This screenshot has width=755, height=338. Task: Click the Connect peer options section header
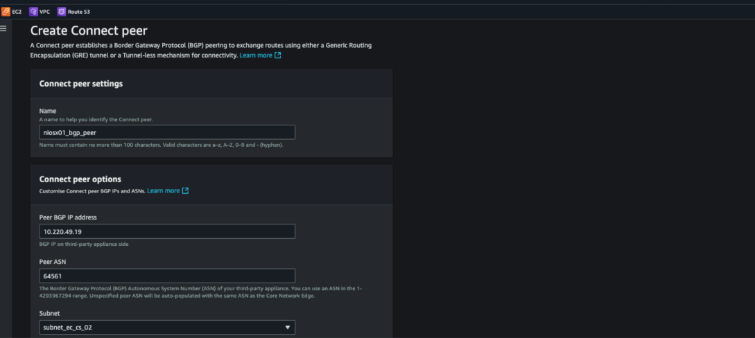80,179
